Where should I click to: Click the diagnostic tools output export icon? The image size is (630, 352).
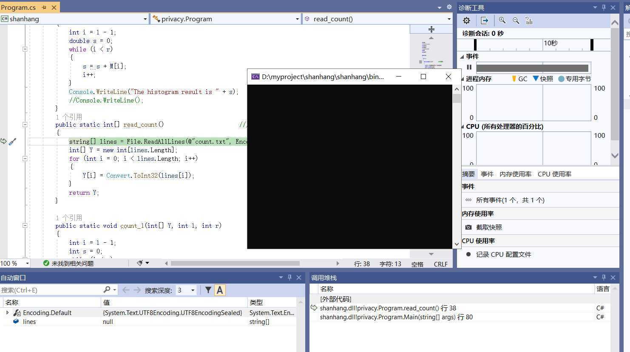(x=485, y=20)
